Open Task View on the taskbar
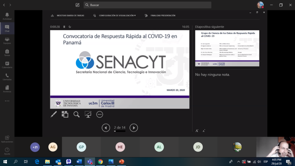 point(26,162)
